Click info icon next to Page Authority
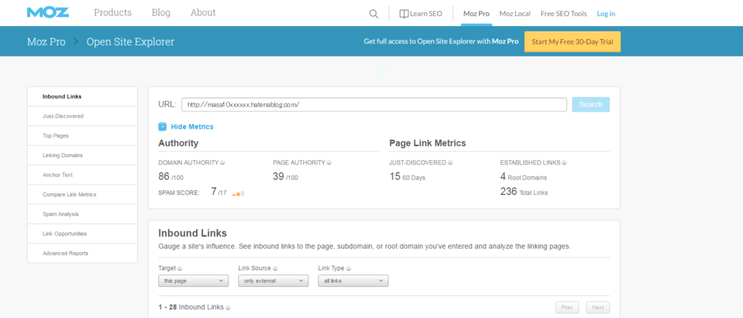The width and height of the screenshot is (743, 318). [x=329, y=163]
